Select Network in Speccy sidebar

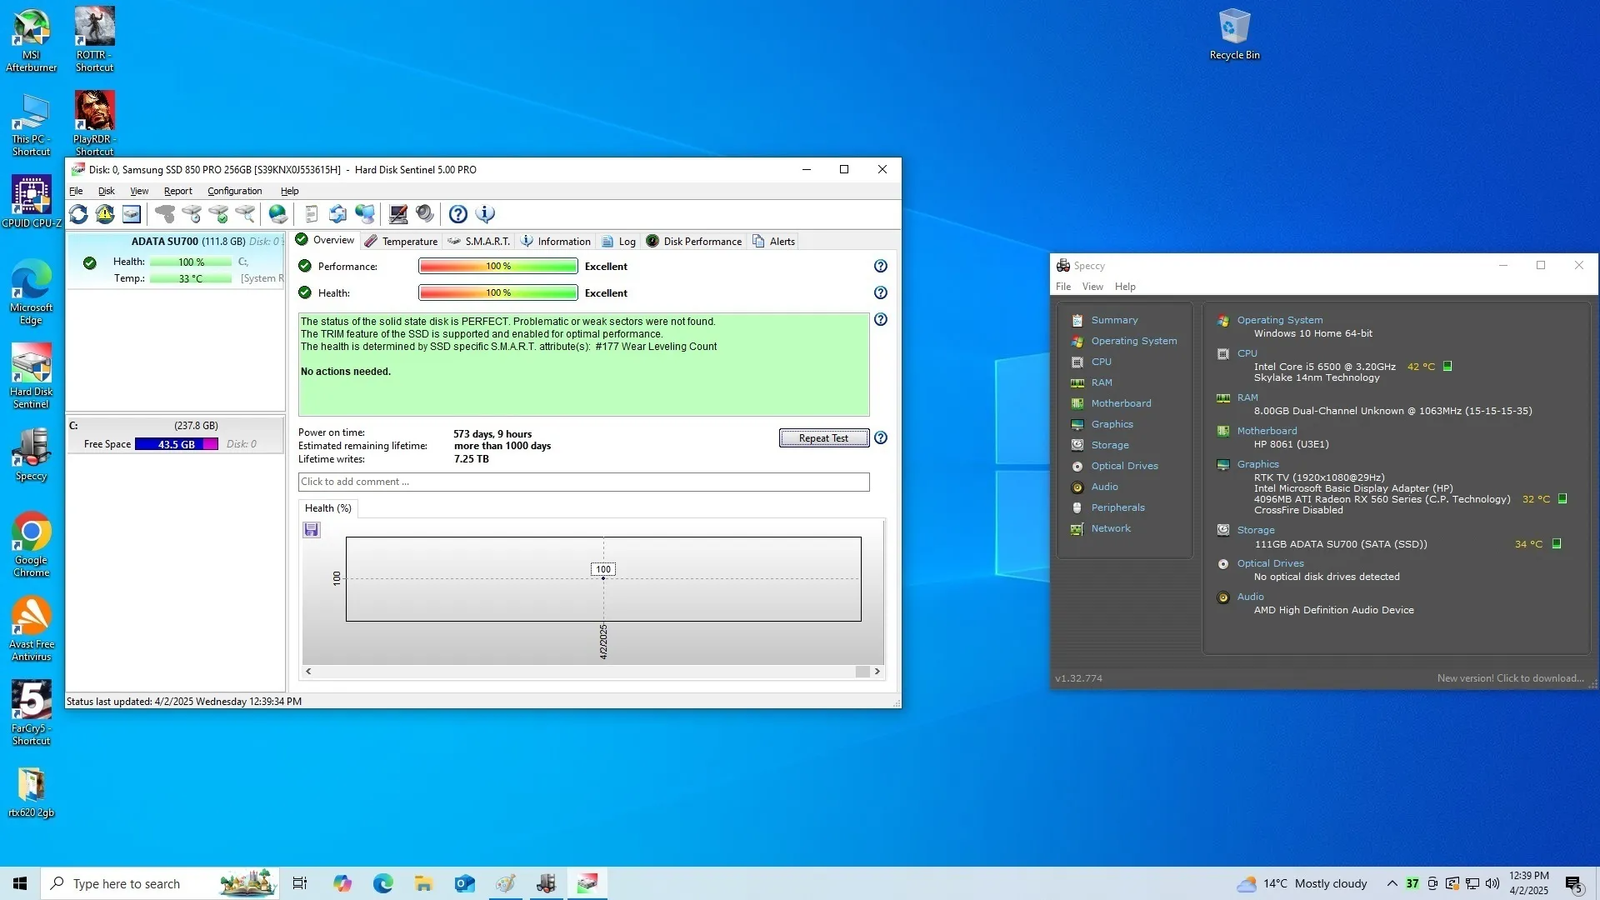pyautogui.click(x=1111, y=528)
